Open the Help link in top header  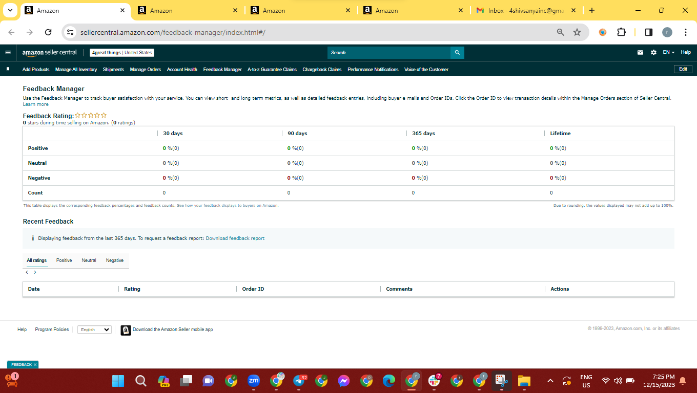tap(686, 52)
